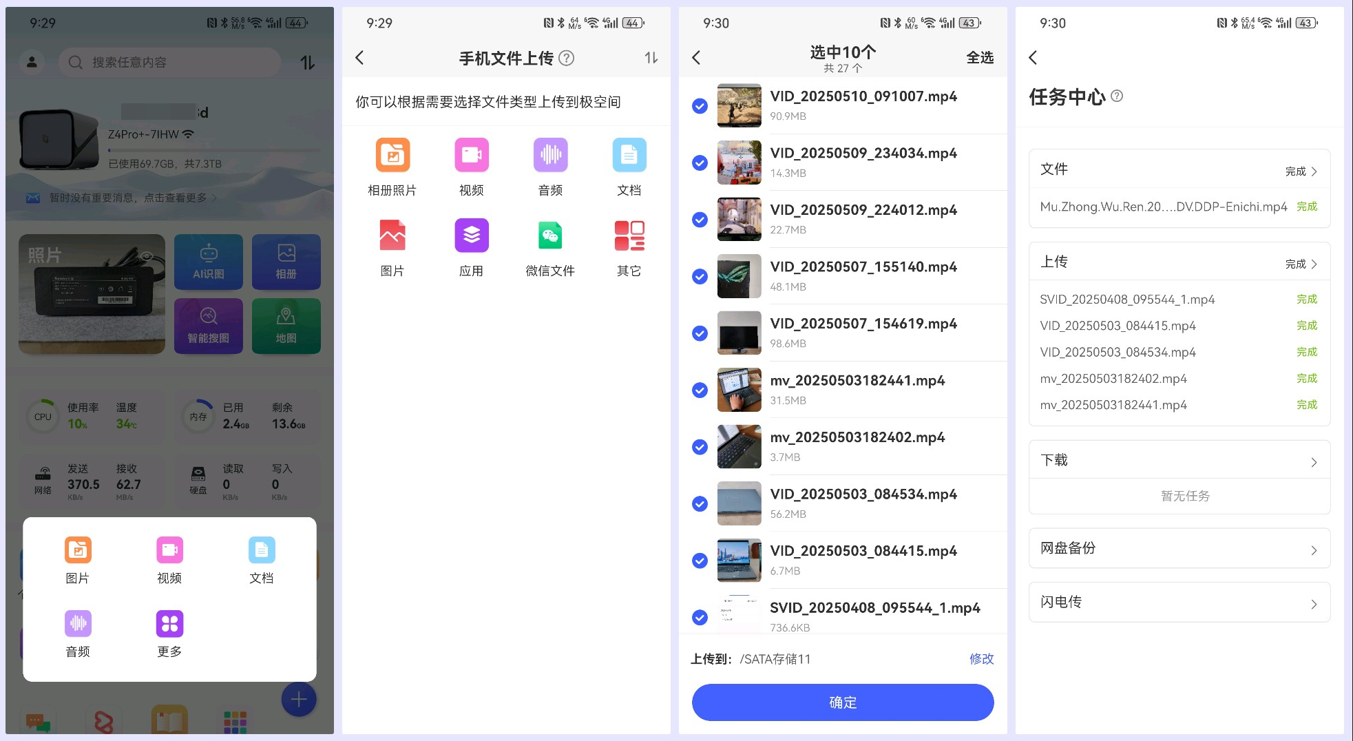Open the 智能搜图 tile
This screenshot has width=1353, height=741.
tap(209, 326)
